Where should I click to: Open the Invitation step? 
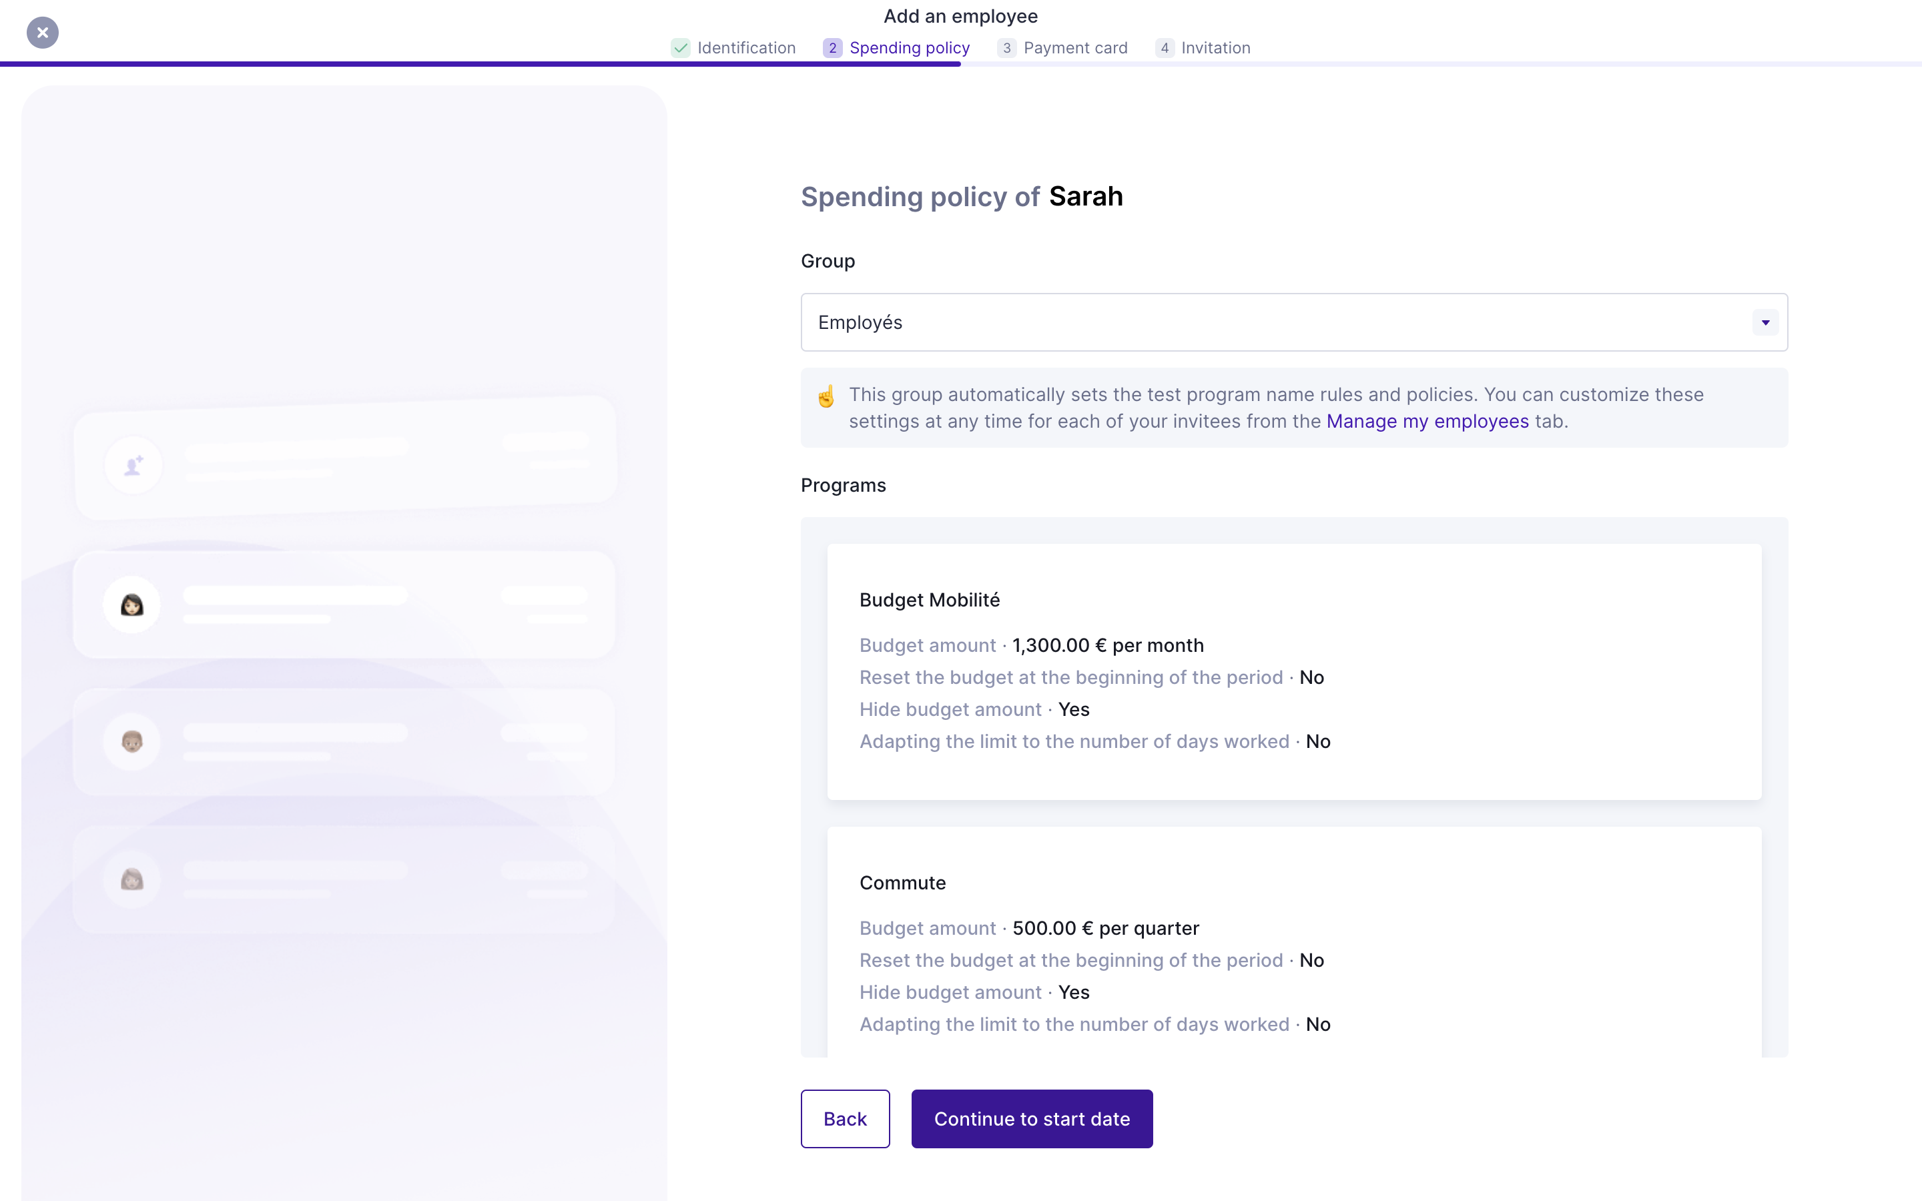[x=1215, y=47]
